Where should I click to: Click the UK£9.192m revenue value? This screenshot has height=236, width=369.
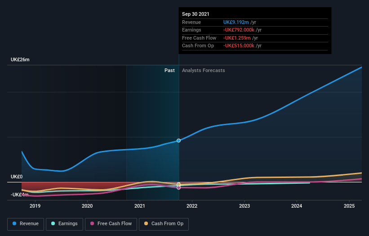[x=236, y=22]
